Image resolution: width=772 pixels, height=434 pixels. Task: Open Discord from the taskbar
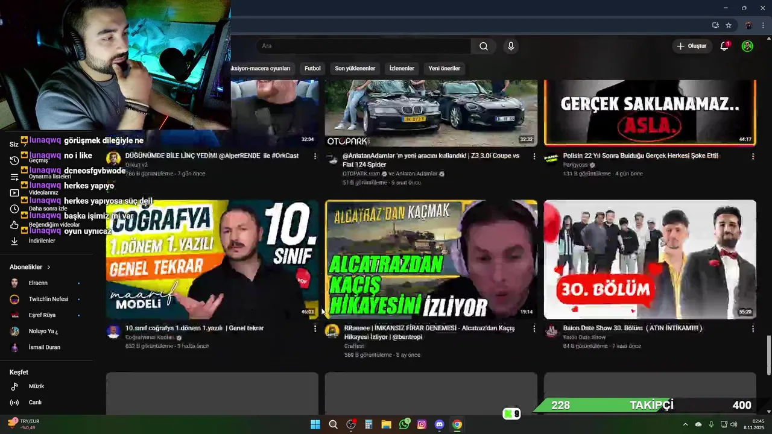coord(440,424)
